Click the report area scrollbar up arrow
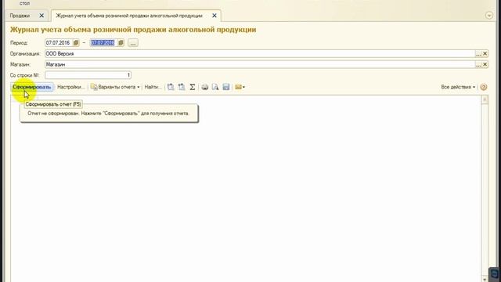This screenshot has width=501, height=282. tap(485, 99)
